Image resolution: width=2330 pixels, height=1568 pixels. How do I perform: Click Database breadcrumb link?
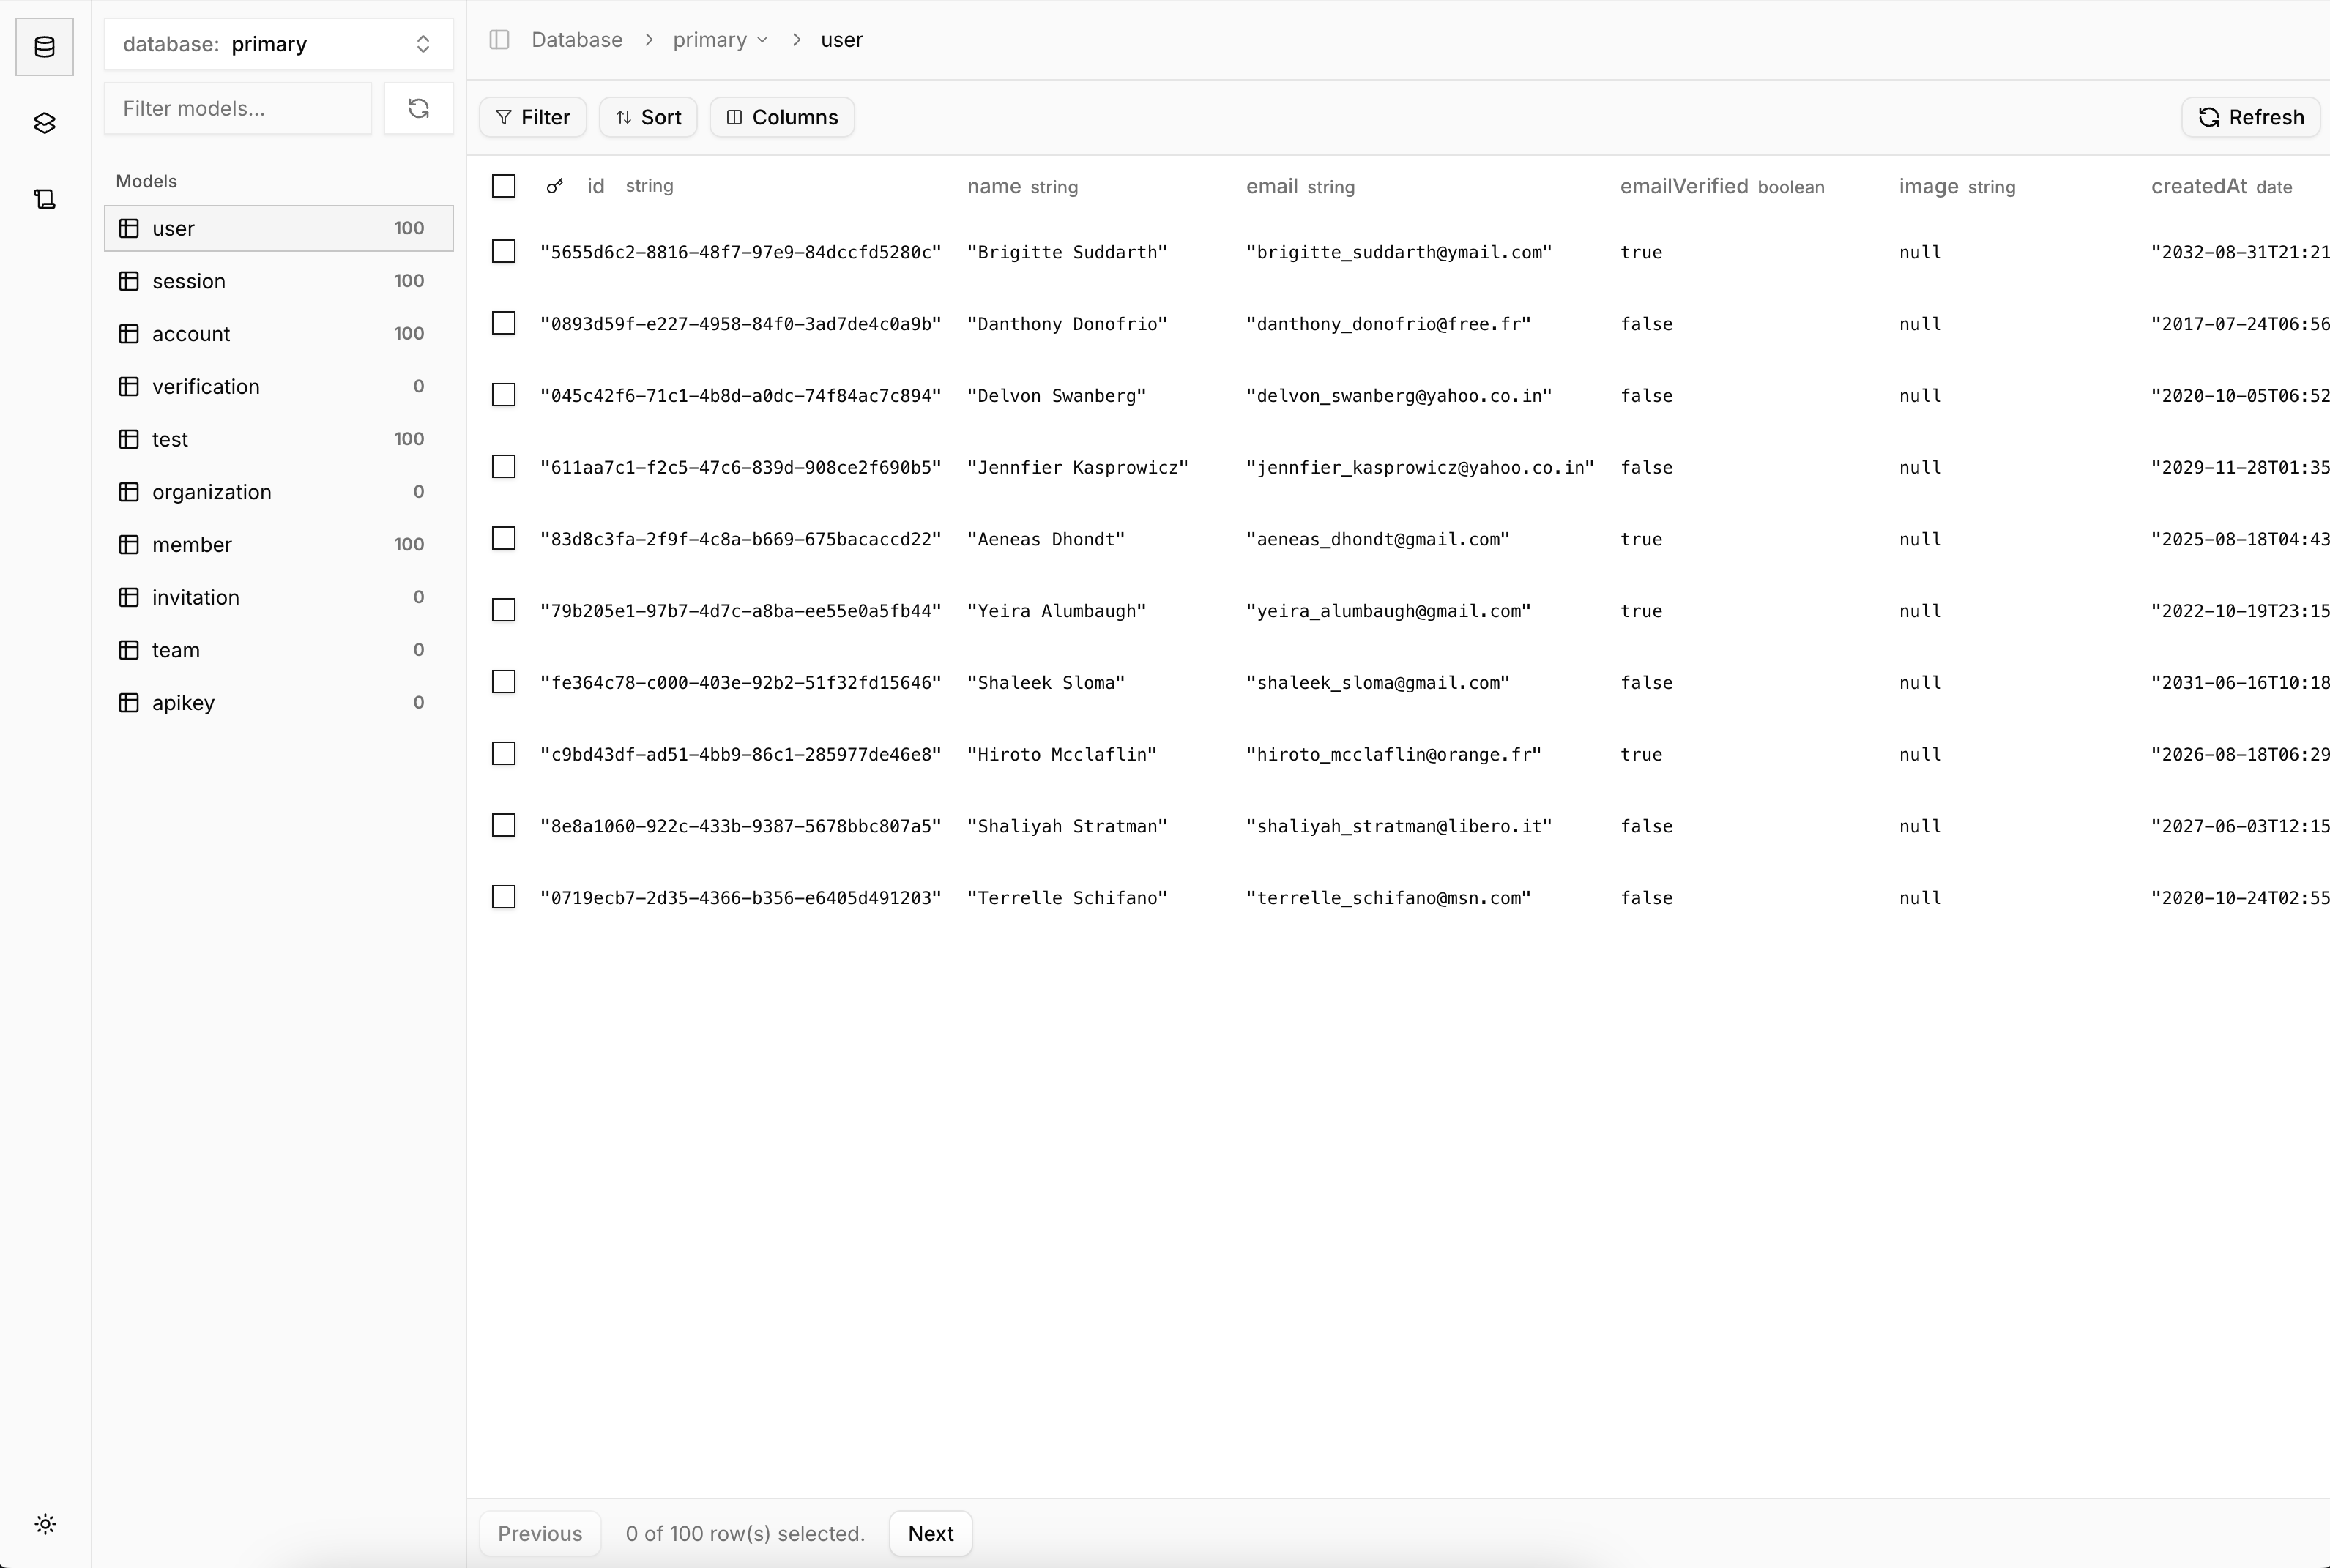[577, 40]
